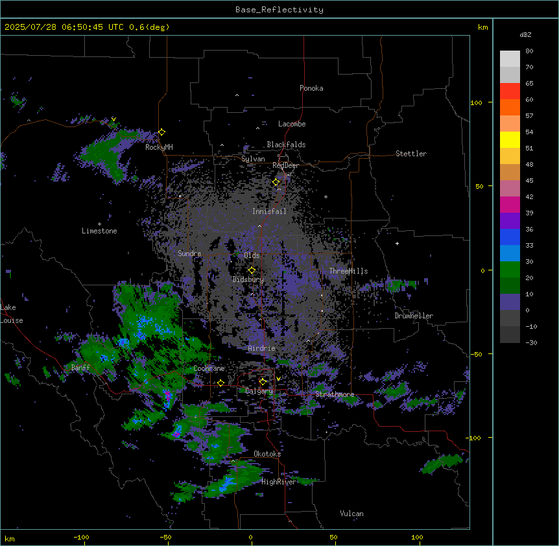Click the yellow v marker east of Calgary

278,379
